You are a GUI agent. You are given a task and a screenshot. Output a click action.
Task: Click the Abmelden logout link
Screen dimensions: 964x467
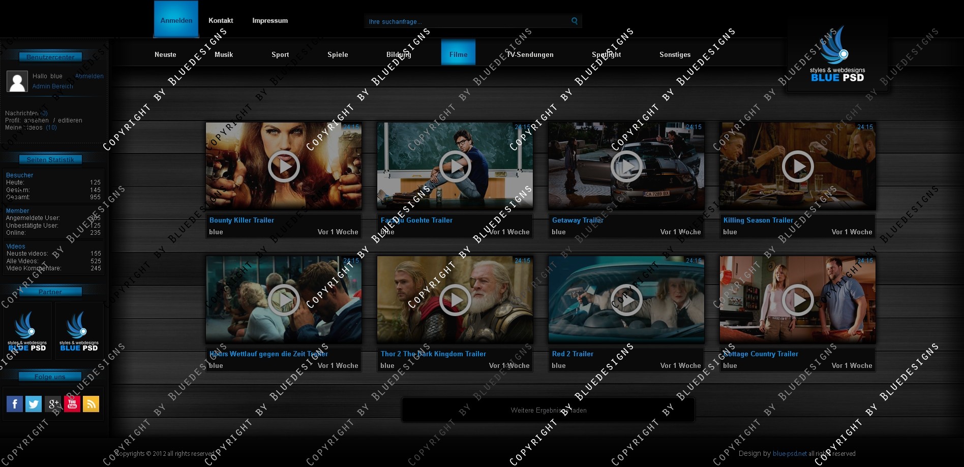click(x=89, y=76)
